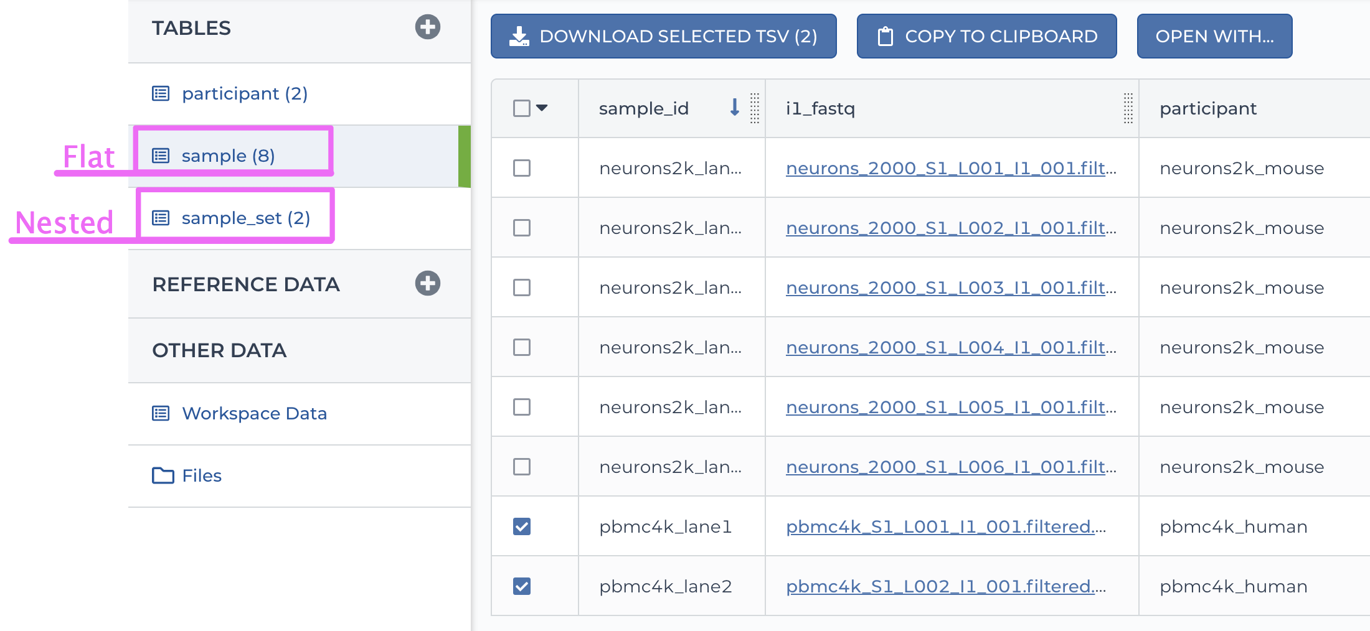The image size is (1370, 631).
Task: Click Copy to Clipboard button
Action: point(987,36)
